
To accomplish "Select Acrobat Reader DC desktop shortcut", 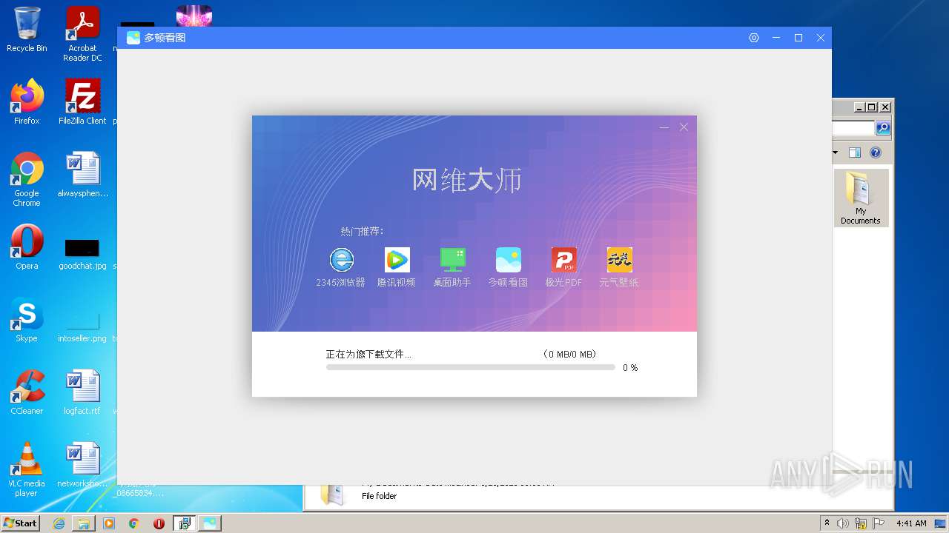I will pos(82,33).
